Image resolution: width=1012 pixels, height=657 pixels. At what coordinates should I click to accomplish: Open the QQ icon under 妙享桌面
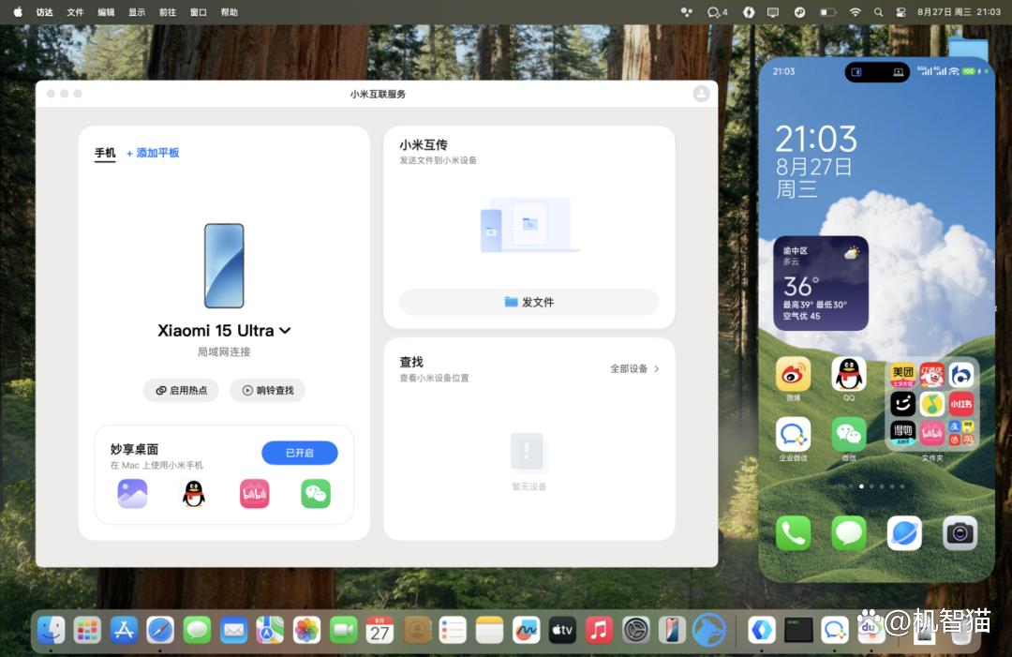(x=194, y=494)
